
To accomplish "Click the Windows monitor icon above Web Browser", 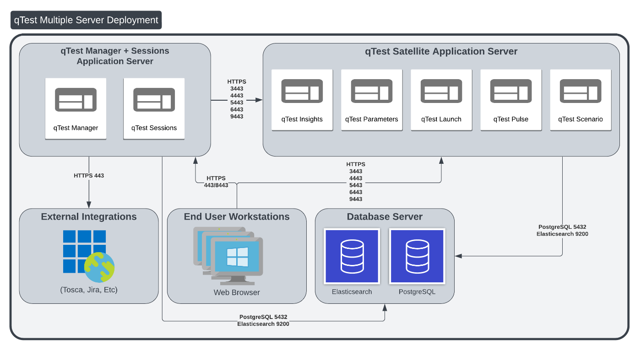I will (228, 255).
